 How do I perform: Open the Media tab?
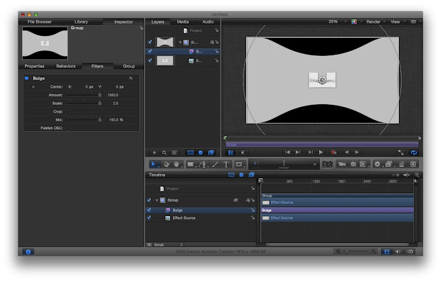pos(183,21)
